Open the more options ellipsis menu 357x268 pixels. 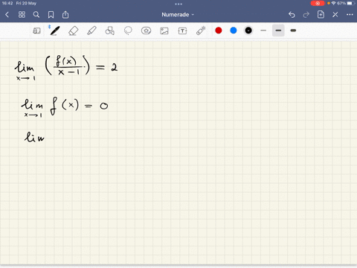pyautogui.click(x=350, y=15)
